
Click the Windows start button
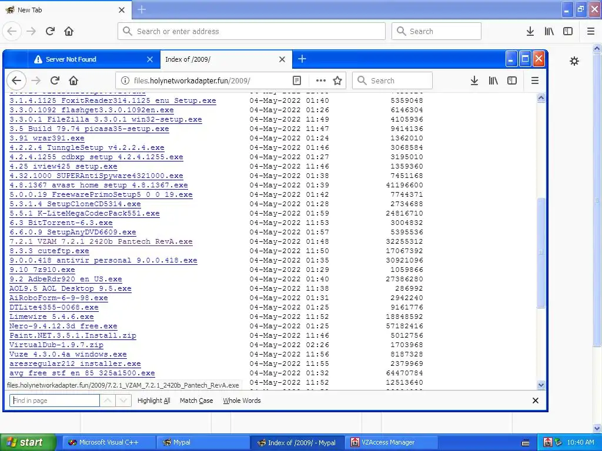(x=28, y=442)
